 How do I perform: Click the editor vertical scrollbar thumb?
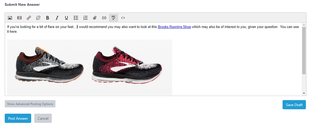click(304, 50)
